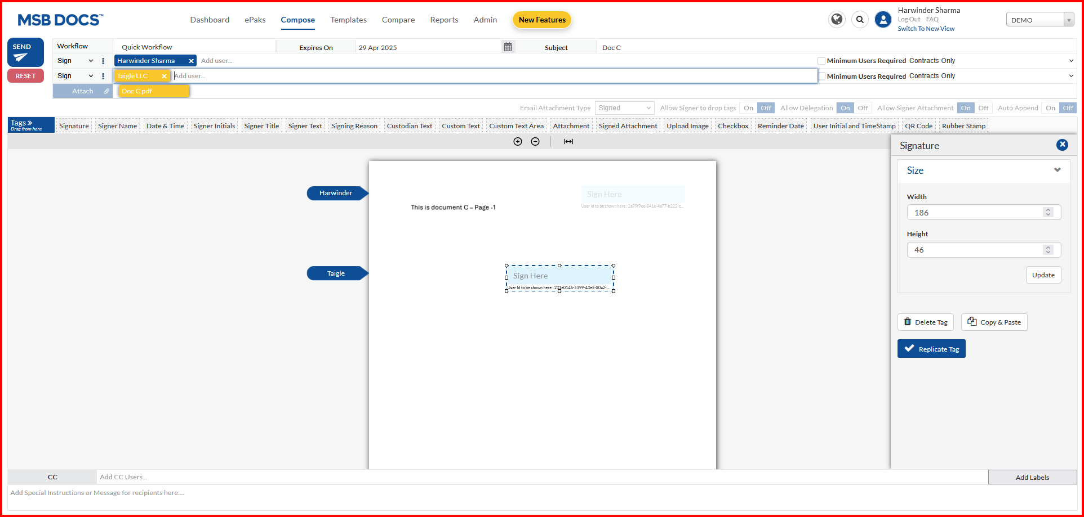
Task: Collapse the Size section chevron
Action: pos(1057,170)
